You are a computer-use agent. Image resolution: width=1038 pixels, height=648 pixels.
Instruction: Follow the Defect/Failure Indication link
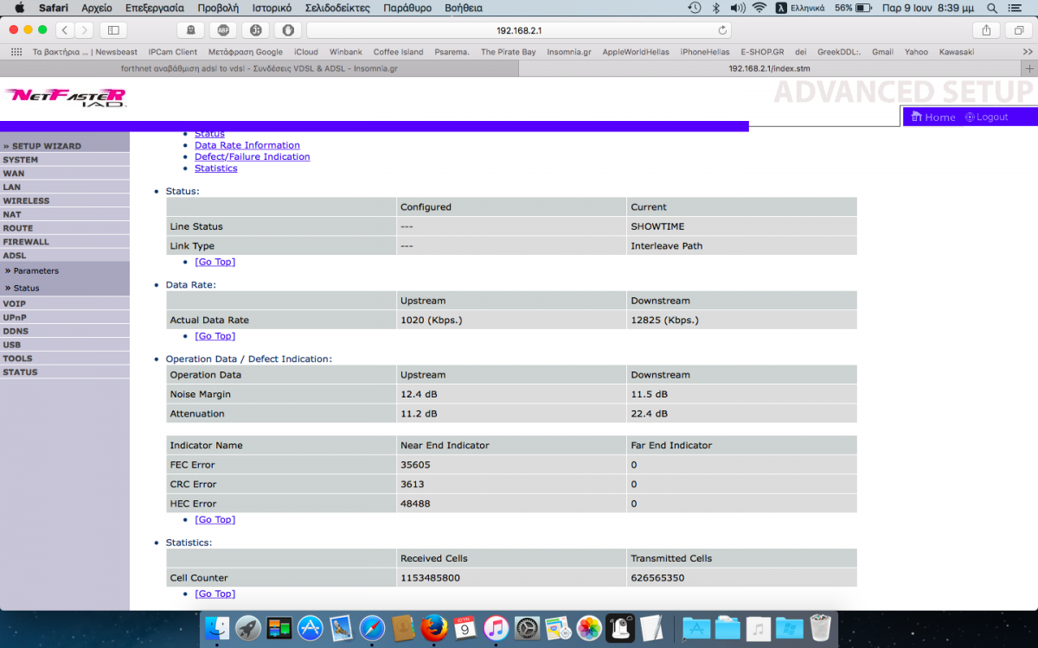[x=252, y=156]
